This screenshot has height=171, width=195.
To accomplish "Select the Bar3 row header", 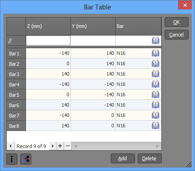I will click(16, 74).
